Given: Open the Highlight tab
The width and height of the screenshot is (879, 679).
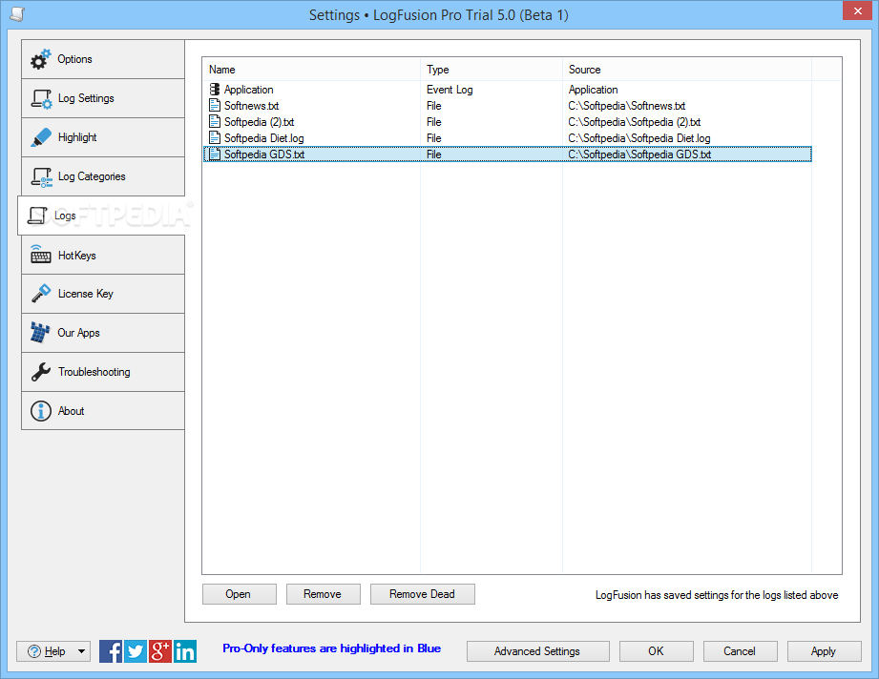Looking at the screenshot, I should point(103,138).
